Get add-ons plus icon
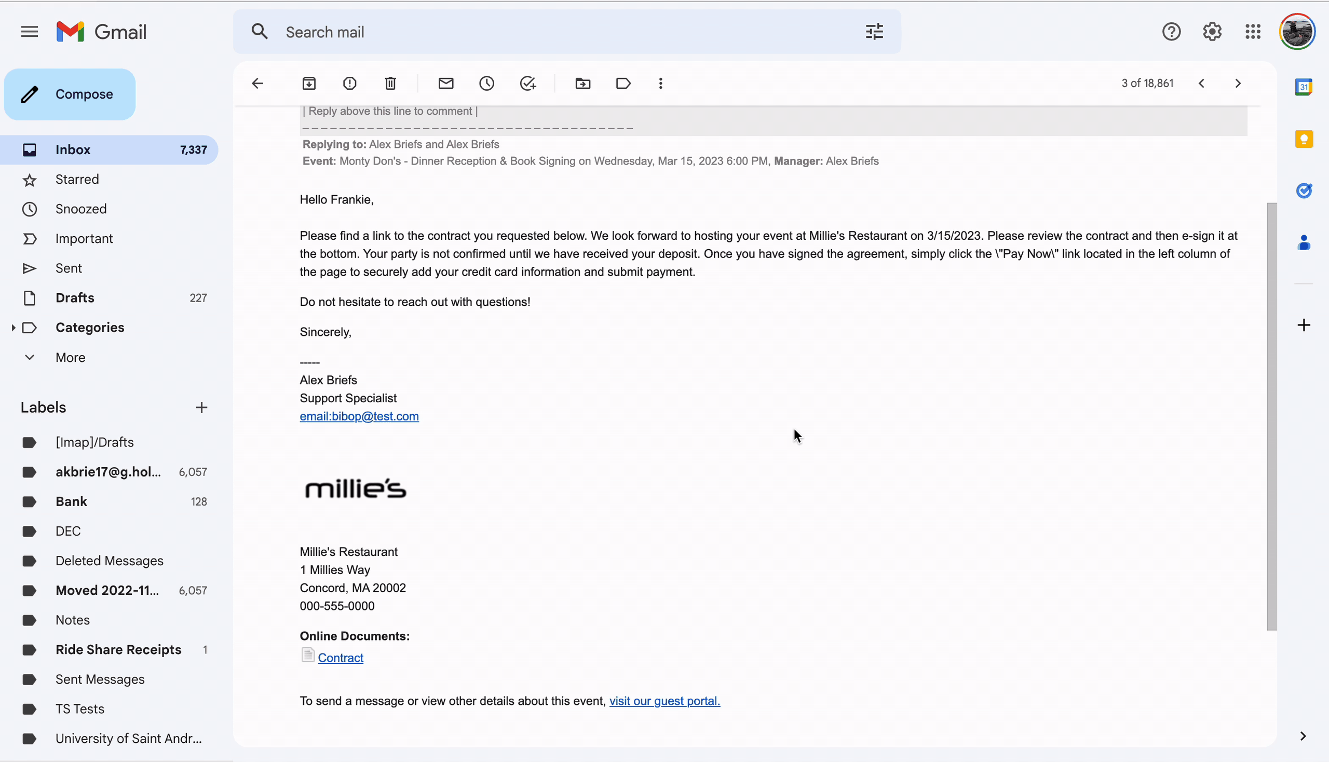The height and width of the screenshot is (762, 1329). [x=1304, y=325]
